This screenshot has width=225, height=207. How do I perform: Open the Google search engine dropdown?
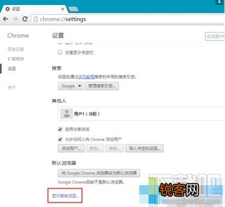pos(70,86)
